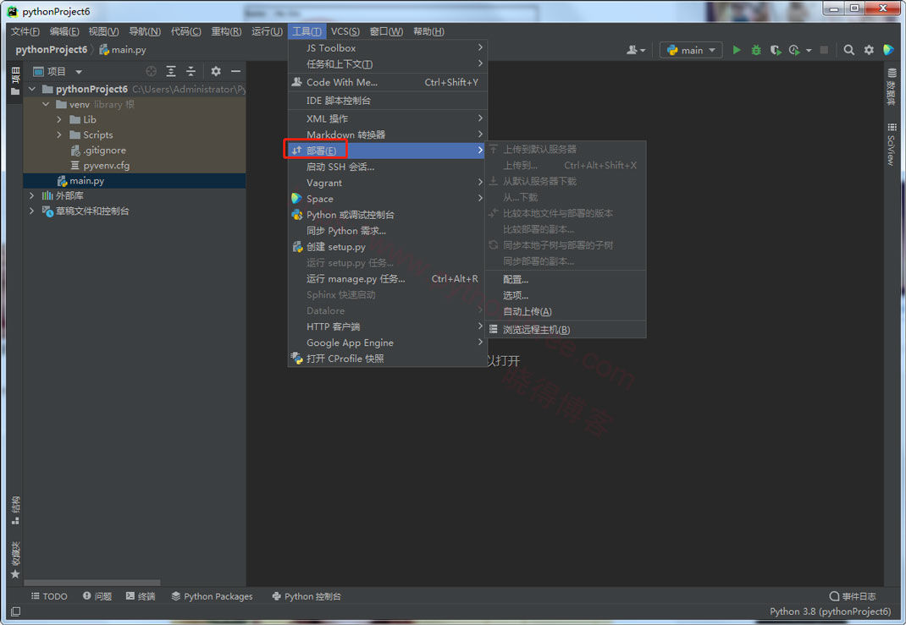Viewport: 906px width, 625px height.
Task: Click Expand All icon in project panel
Action: [171, 71]
